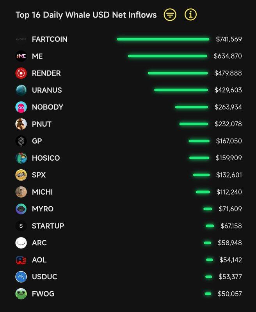Select the URANUS planet icon
Image resolution: width=256 pixels, height=312 pixels.
coord(21,90)
